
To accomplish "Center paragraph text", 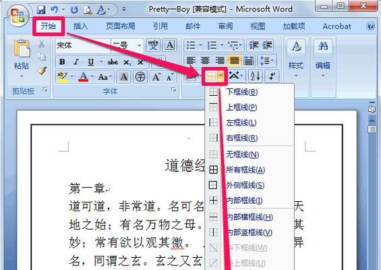I will pyautogui.click(x=205, y=61).
